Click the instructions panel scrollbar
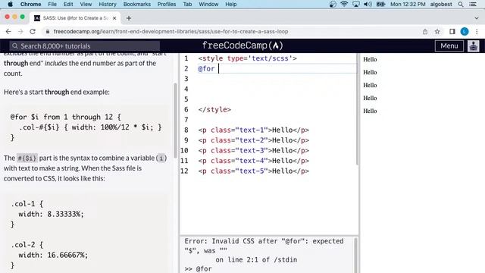This screenshot has width=485, height=273. coord(176,121)
